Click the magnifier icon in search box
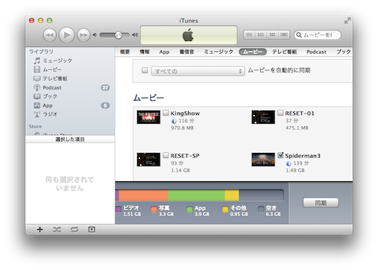 pyautogui.click(x=299, y=35)
